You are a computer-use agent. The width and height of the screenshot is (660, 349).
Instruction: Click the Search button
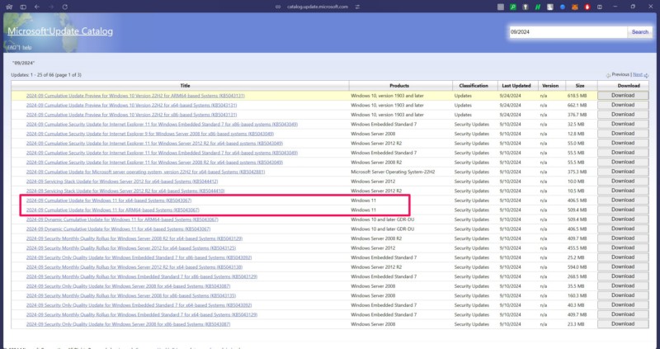[x=640, y=32]
